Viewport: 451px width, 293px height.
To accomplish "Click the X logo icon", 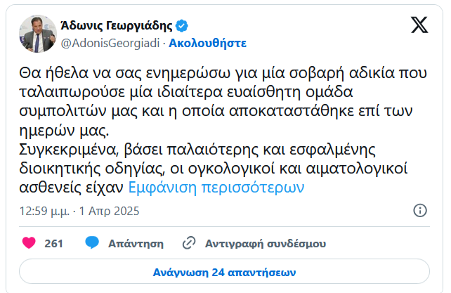I will 419,26.
